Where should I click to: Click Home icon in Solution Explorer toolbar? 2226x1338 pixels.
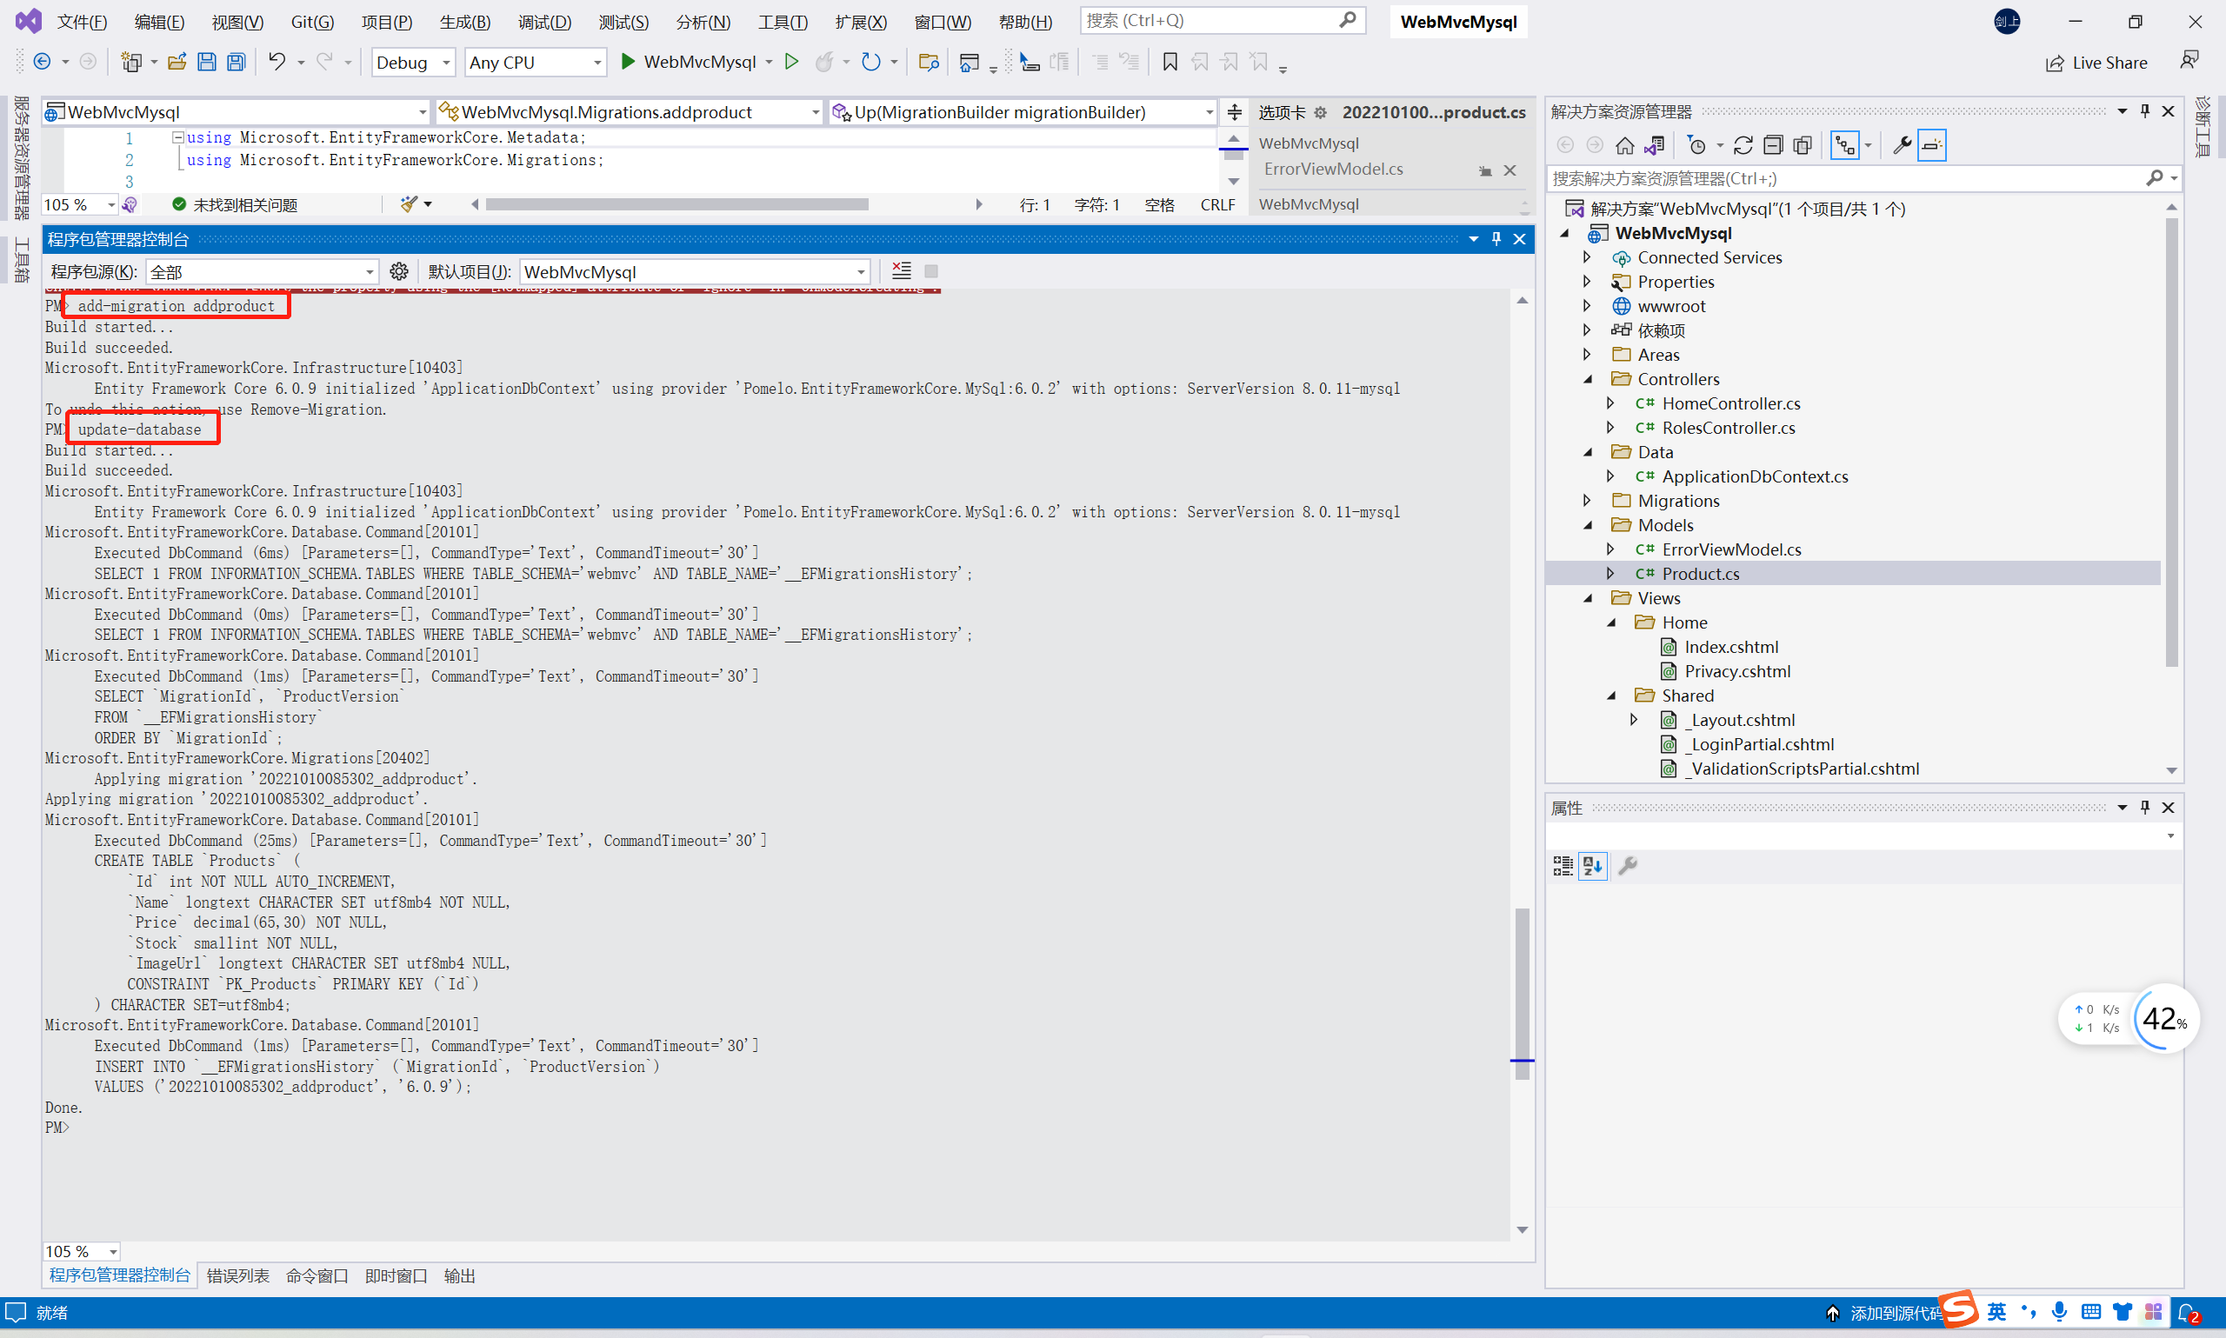(1624, 145)
